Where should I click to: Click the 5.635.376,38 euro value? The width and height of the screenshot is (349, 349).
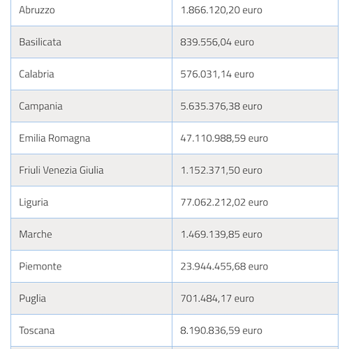point(221,106)
